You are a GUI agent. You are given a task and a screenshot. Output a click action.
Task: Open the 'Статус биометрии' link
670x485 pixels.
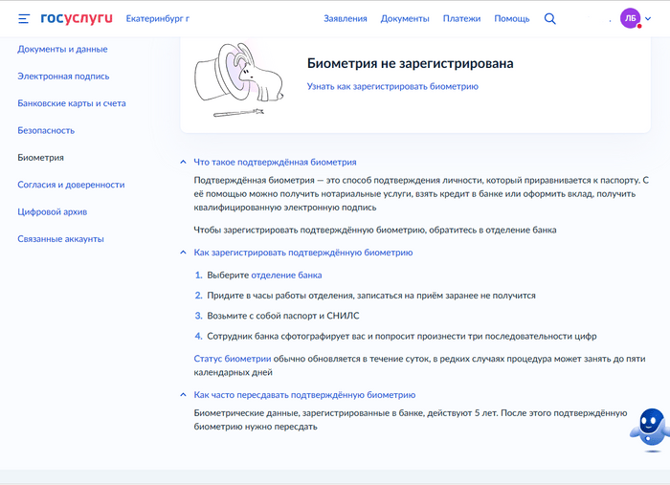[x=233, y=359]
